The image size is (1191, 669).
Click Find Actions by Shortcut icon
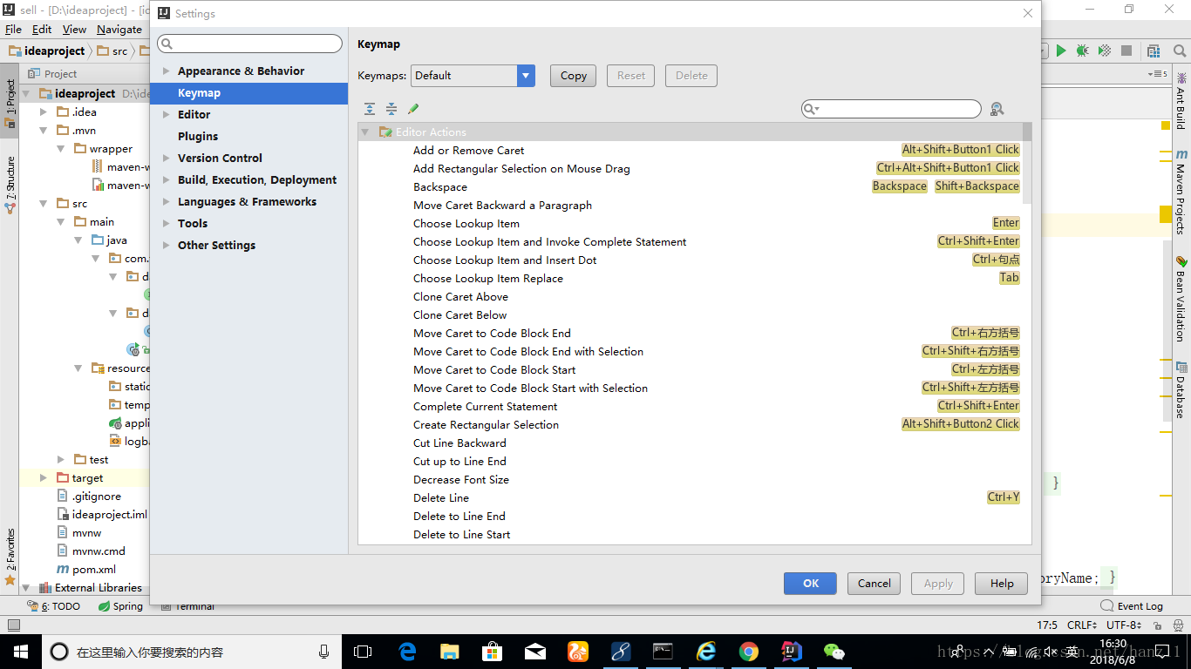(x=997, y=109)
